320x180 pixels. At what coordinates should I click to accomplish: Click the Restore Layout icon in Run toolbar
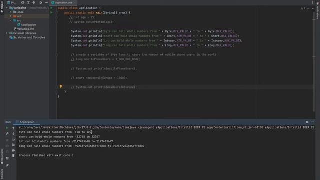pos(7,158)
